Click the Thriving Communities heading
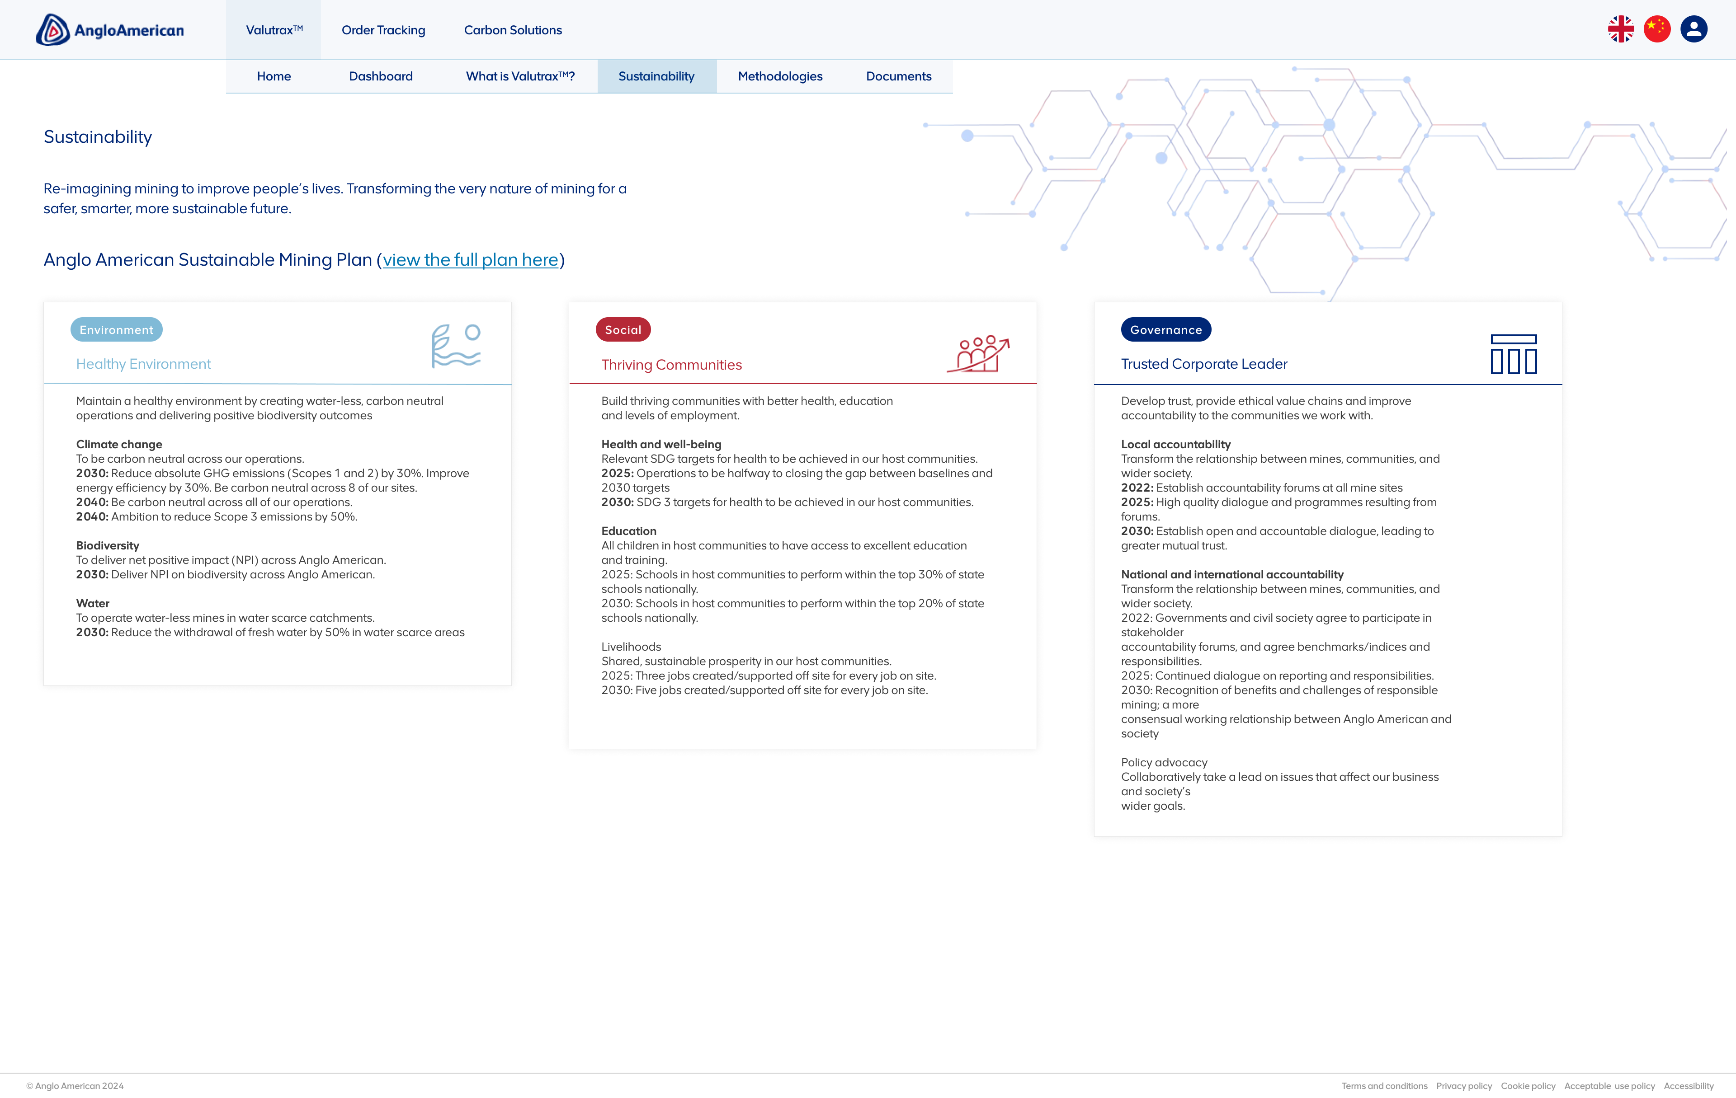Image resolution: width=1736 pixels, height=1098 pixels. (671, 365)
